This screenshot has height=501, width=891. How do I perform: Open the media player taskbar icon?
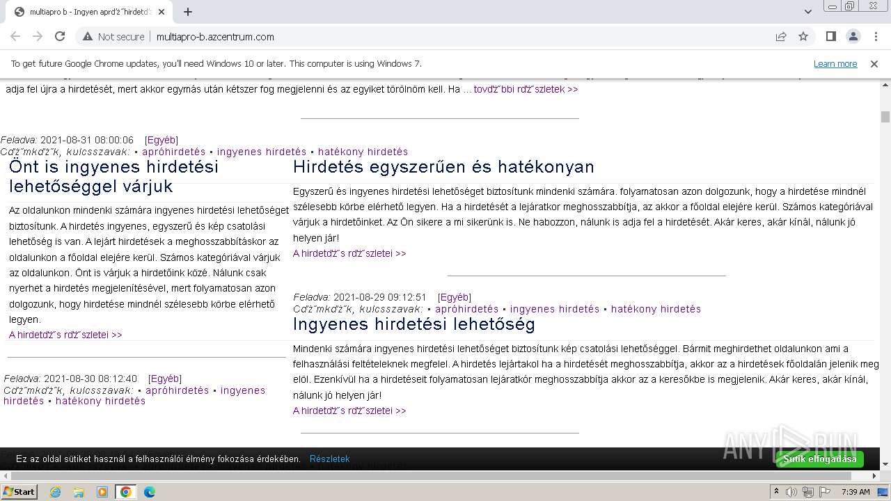(102, 492)
